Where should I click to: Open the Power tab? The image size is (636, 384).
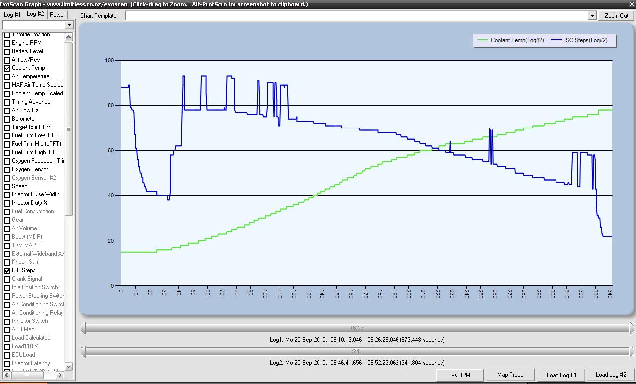pos(57,15)
